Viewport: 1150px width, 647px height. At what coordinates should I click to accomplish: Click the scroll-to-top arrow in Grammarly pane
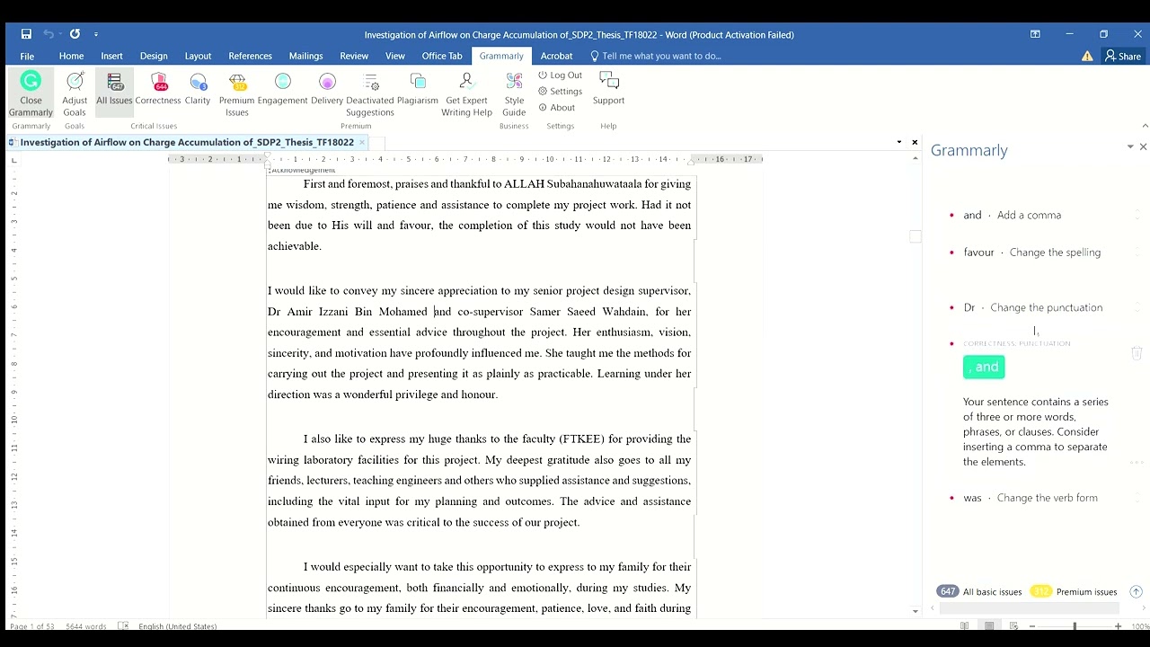(x=1136, y=591)
